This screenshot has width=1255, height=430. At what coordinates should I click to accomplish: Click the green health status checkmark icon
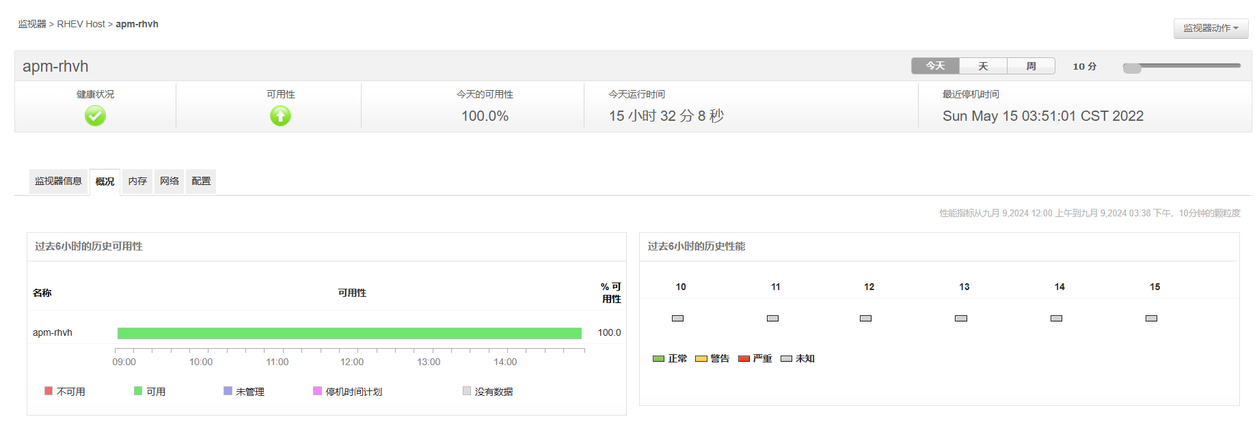95,116
